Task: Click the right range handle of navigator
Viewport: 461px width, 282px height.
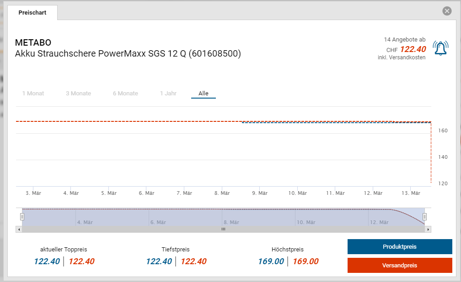Action: [424, 217]
